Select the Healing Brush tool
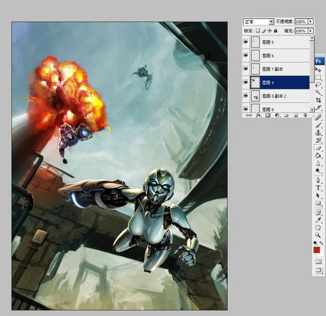The width and height of the screenshot is (326, 316). (318, 117)
